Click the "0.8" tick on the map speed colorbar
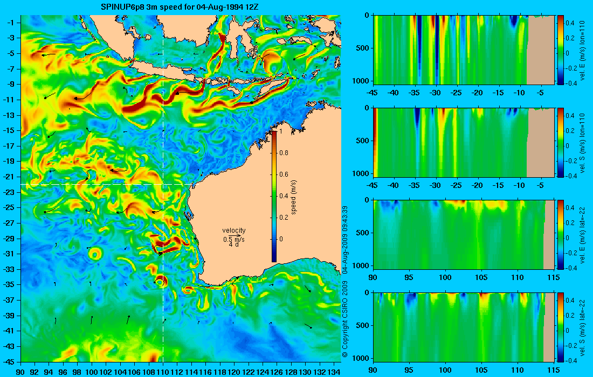 point(284,152)
